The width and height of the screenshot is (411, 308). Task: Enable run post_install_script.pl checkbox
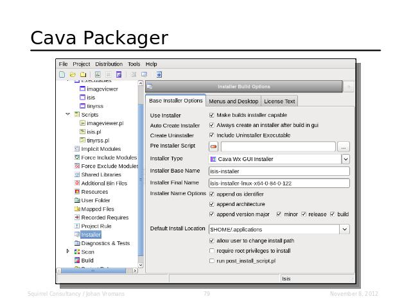coord(212,261)
